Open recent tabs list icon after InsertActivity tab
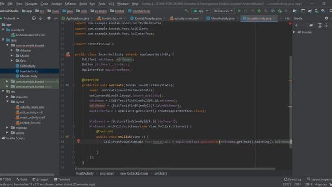The height and width of the screenshot is (187, 332). click(287, 19)
